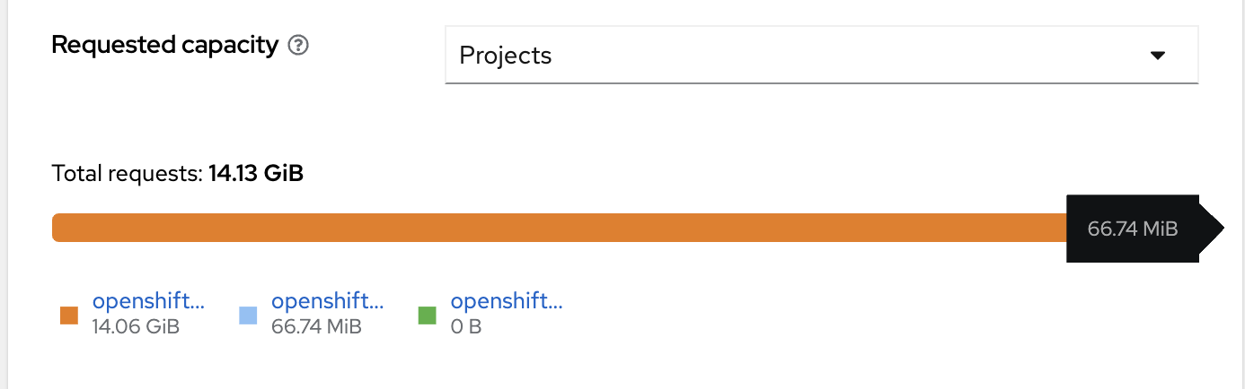Screen dimensions: 1245x389
Task: Click the left end of the orange bar
Action: (x=59, y=228)
